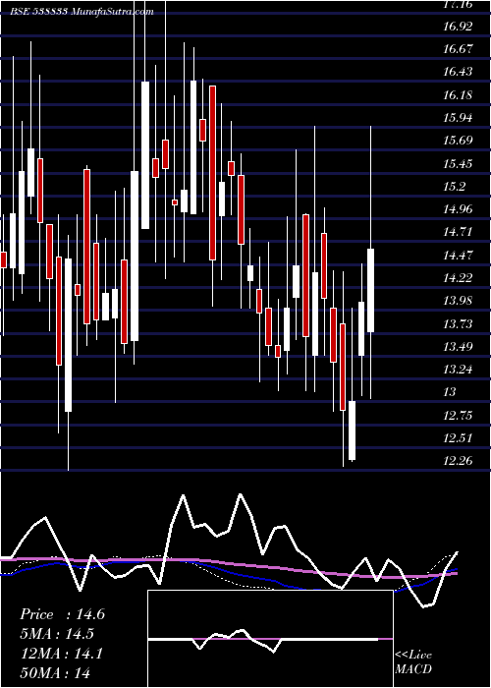Click the 5MA : 14.5 readout
The height and width of the screenshot is (688, 491).
coord(57,634)
